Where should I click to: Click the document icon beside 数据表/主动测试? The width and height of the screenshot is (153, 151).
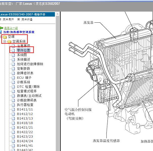(x=13, y=96)
